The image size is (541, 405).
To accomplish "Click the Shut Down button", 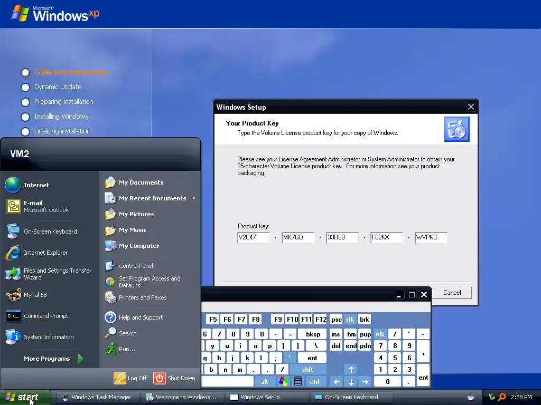I will [x=174, y=378].
